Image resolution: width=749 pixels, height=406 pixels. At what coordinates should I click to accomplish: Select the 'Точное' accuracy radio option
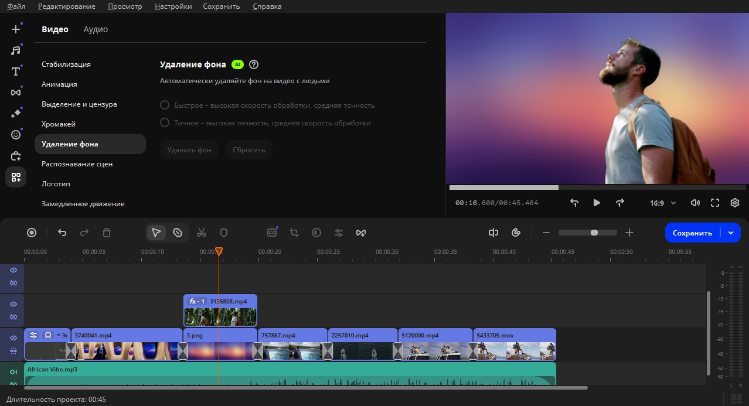tap(165, 123)
